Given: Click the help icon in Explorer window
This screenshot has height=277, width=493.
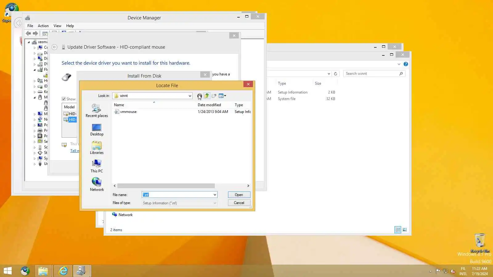Looking at the screenshot, I should tap(406, 64).
